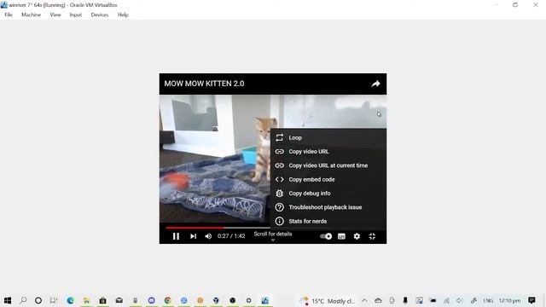Viewport: 546px width, 307px height.
Task: Open the player settings gear
Action: [357, 236]
